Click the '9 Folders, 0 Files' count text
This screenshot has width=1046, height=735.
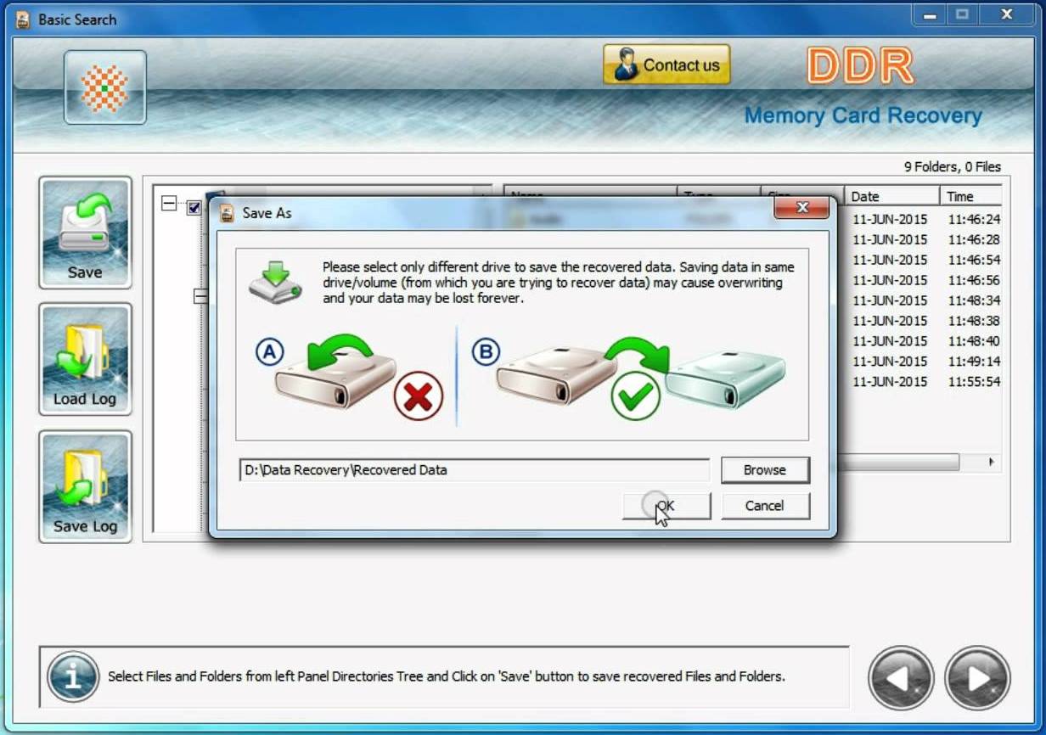coord(952,167)
